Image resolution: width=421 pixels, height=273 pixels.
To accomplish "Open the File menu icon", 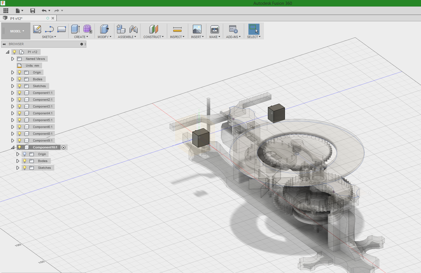I will [19, 11].
